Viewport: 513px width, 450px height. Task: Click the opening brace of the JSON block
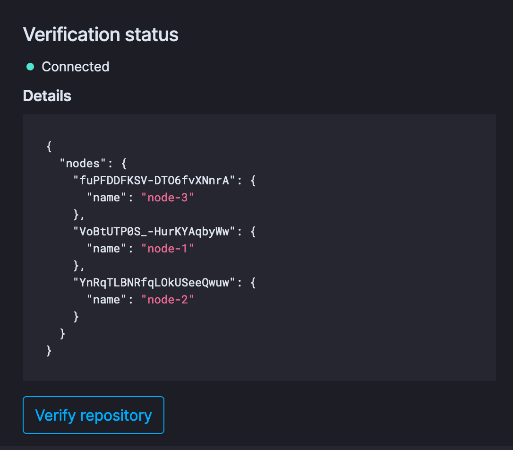coord(49,146)
